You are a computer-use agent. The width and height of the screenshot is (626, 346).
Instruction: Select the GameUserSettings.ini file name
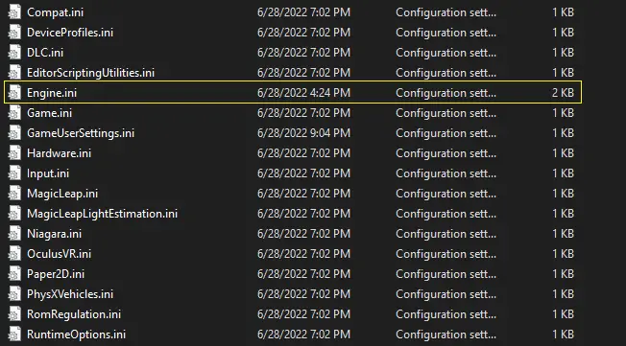click(x=81, y=132)
